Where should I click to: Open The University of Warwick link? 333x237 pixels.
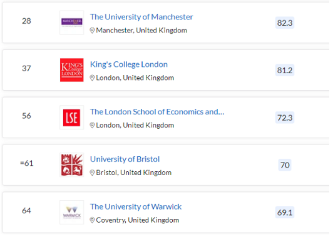pyautogui.click(x=136, y=206)
